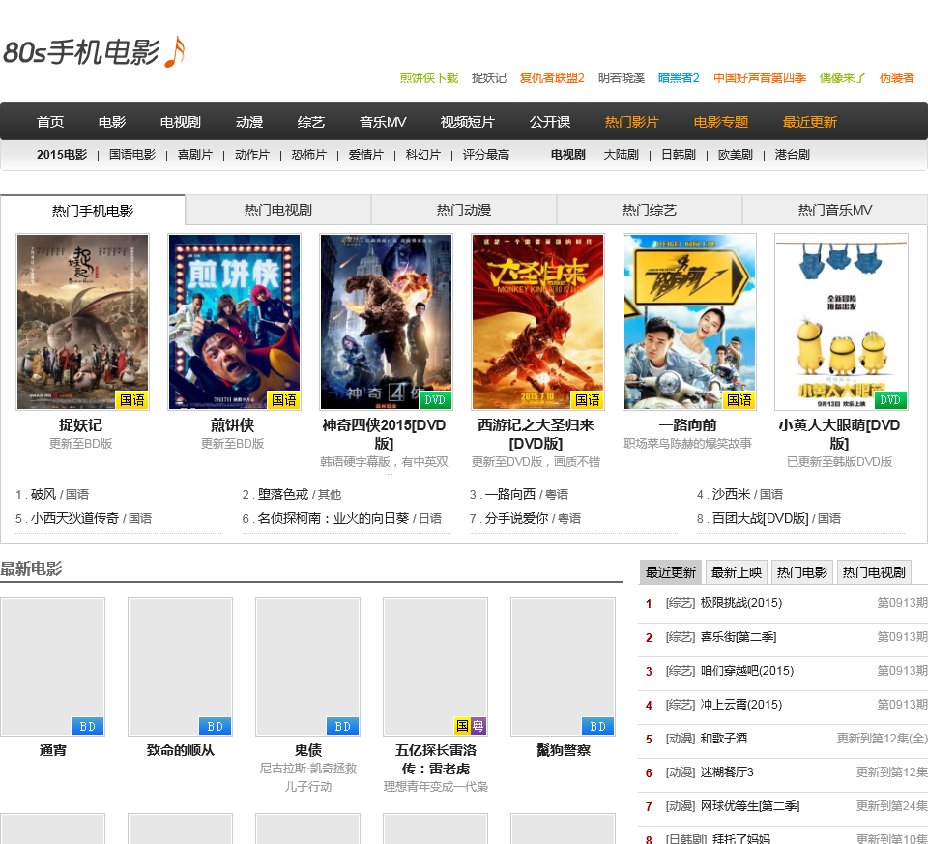Open the 五亿探长雷洛传：雷老虎 title link
The image size is (928, 844).
pos(436,759)
